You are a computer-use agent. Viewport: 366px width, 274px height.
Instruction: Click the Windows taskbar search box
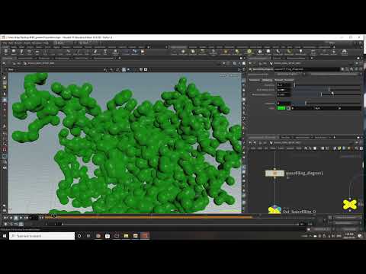[42, 236]
